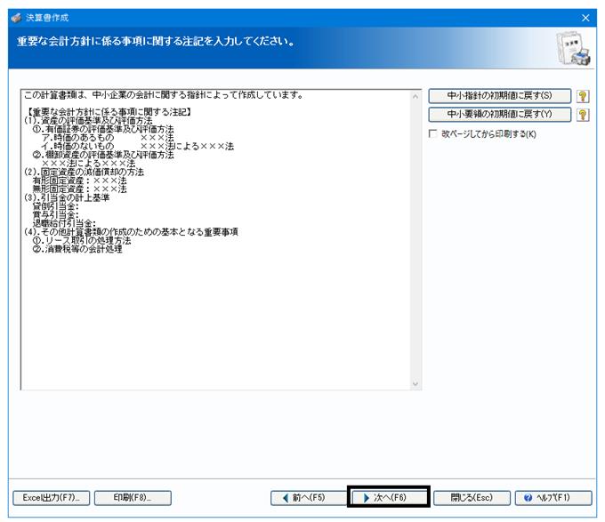Click the 賞与引当金: line in notes
The height and width of the screenshot is (522, 605).
coord(55,215)
